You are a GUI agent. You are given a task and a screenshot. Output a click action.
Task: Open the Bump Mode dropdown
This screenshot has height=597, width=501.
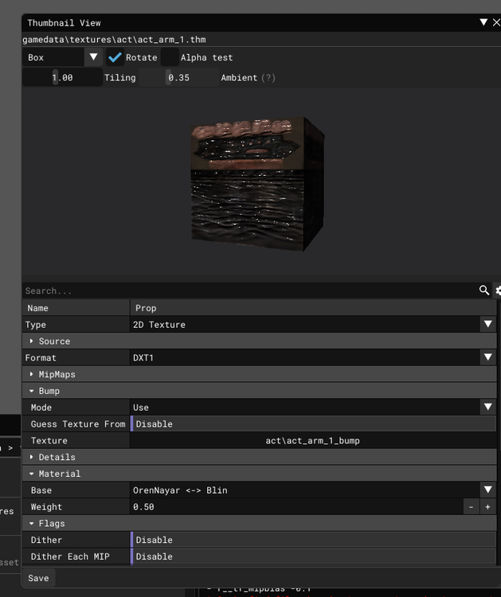pos(313,408)
